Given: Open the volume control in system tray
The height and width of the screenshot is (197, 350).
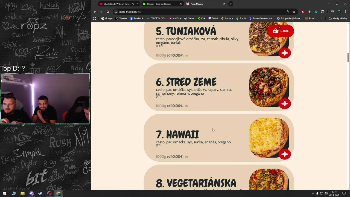Looking at the screenshot, I should click(x=326, y=193).
